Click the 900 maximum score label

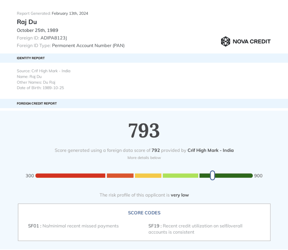(258, 176)
